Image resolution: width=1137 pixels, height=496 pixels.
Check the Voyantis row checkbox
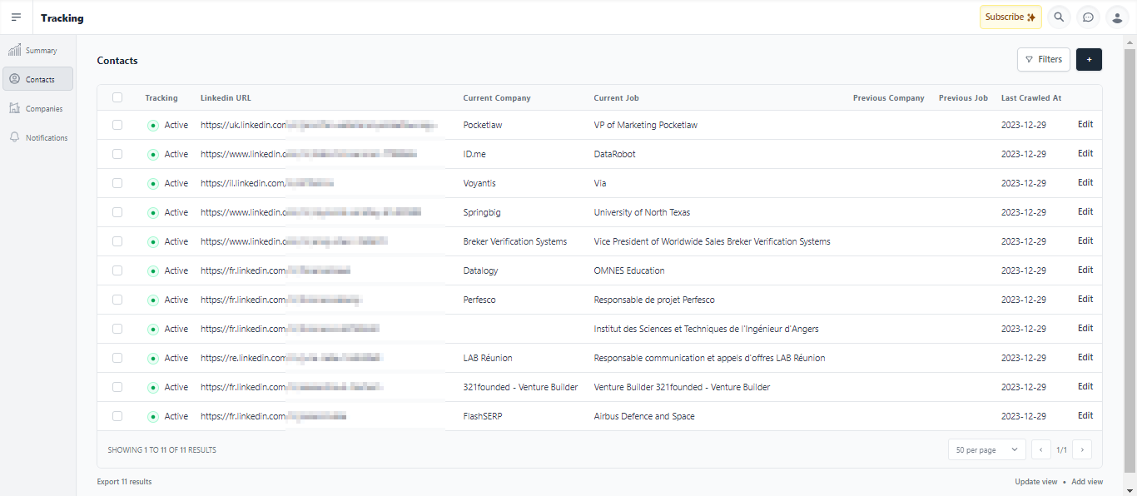pyautogui.click(x=117, y=183)
